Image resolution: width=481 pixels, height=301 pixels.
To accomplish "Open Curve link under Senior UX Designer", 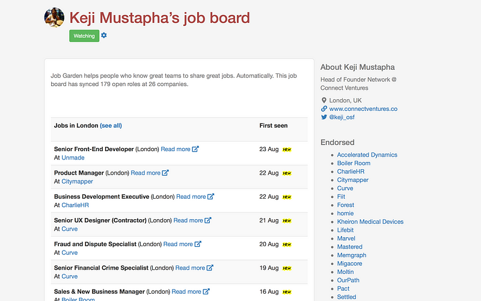I will coord(70,229).
